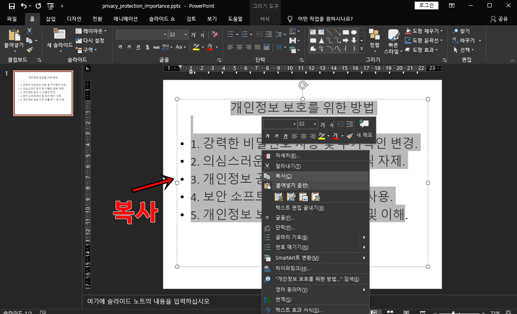Open the ribbon font size dropdown
Image resolution: width=517 pixels, height=314 pixels.
click(186, 35)
